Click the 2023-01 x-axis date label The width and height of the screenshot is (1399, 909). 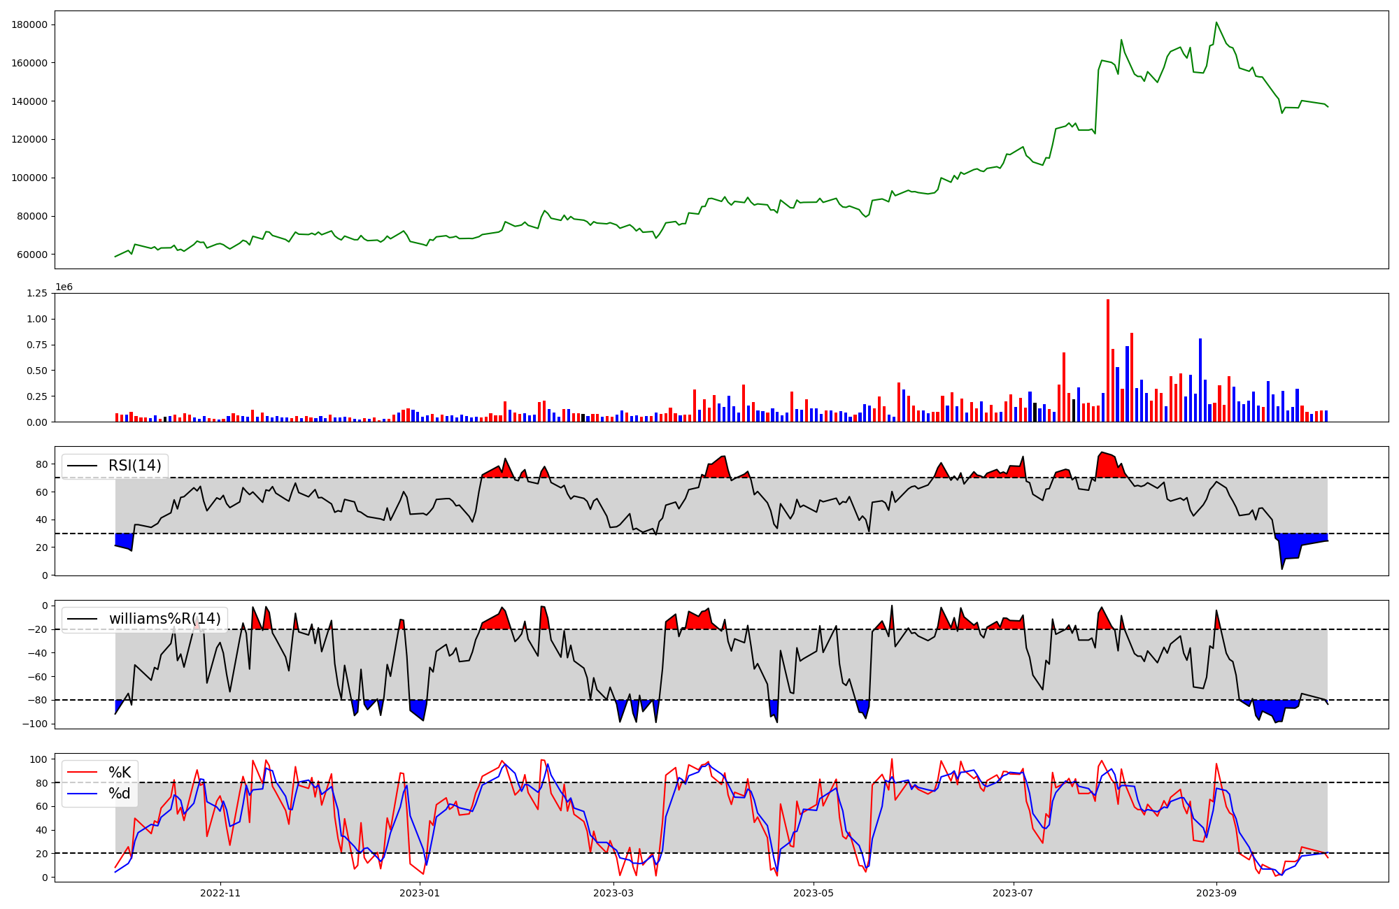tap(420, 893)
